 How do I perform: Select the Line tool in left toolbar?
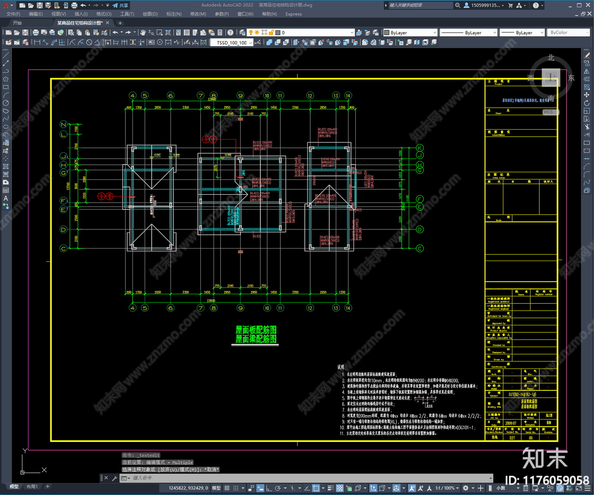(x=6, y=55)
